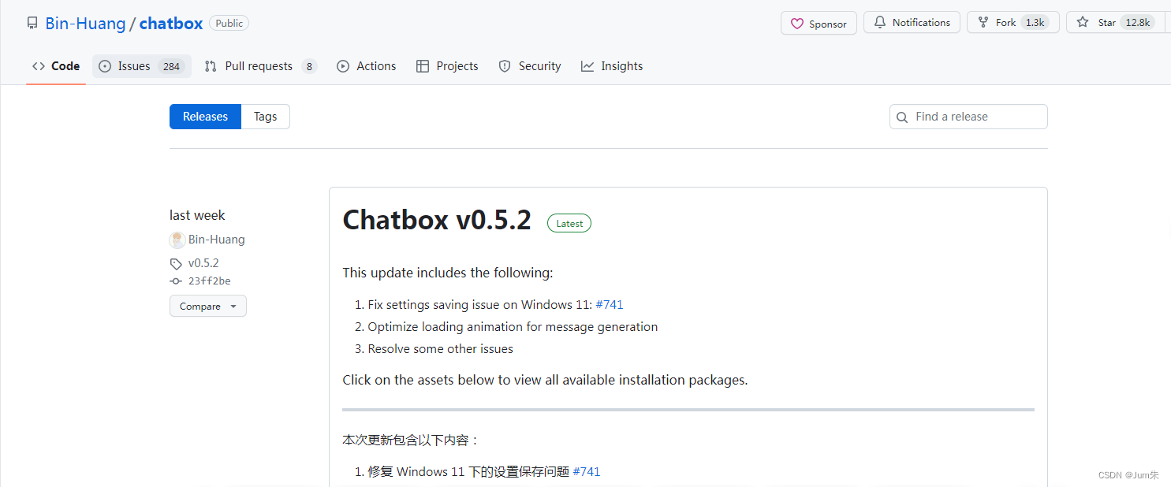Click the 8 pull requests counter
Screen dimensions: 1171x487
[x=309, y=66]
